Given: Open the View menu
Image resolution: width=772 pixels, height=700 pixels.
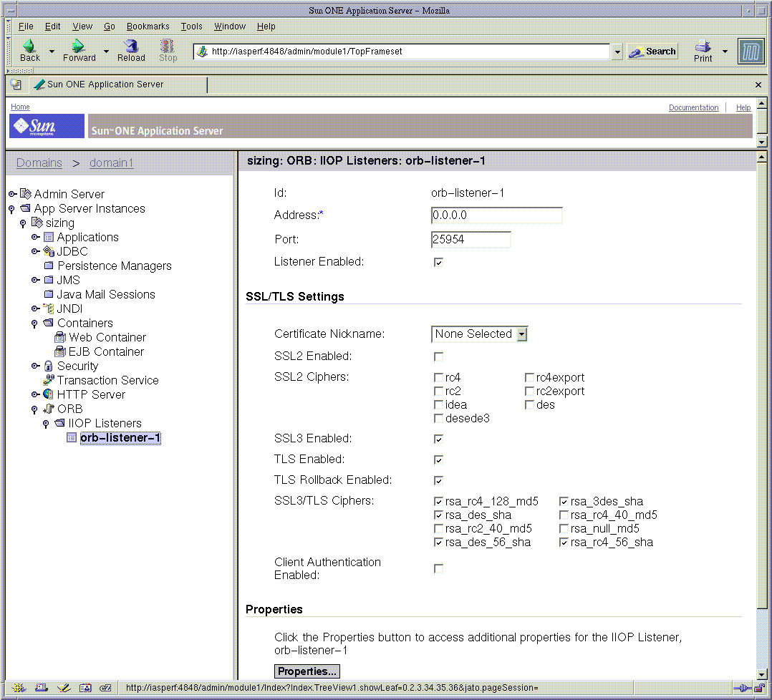Looking at the screenshot, I should [x=82, y=26].
